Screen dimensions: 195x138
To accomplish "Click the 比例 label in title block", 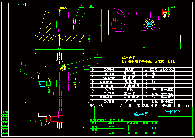I will 154,123.
